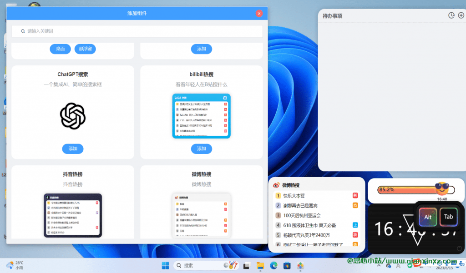Launch Microsoft Edge from the taskbar
This screenshot has width=466, height=273.
(x=274, y=265)
